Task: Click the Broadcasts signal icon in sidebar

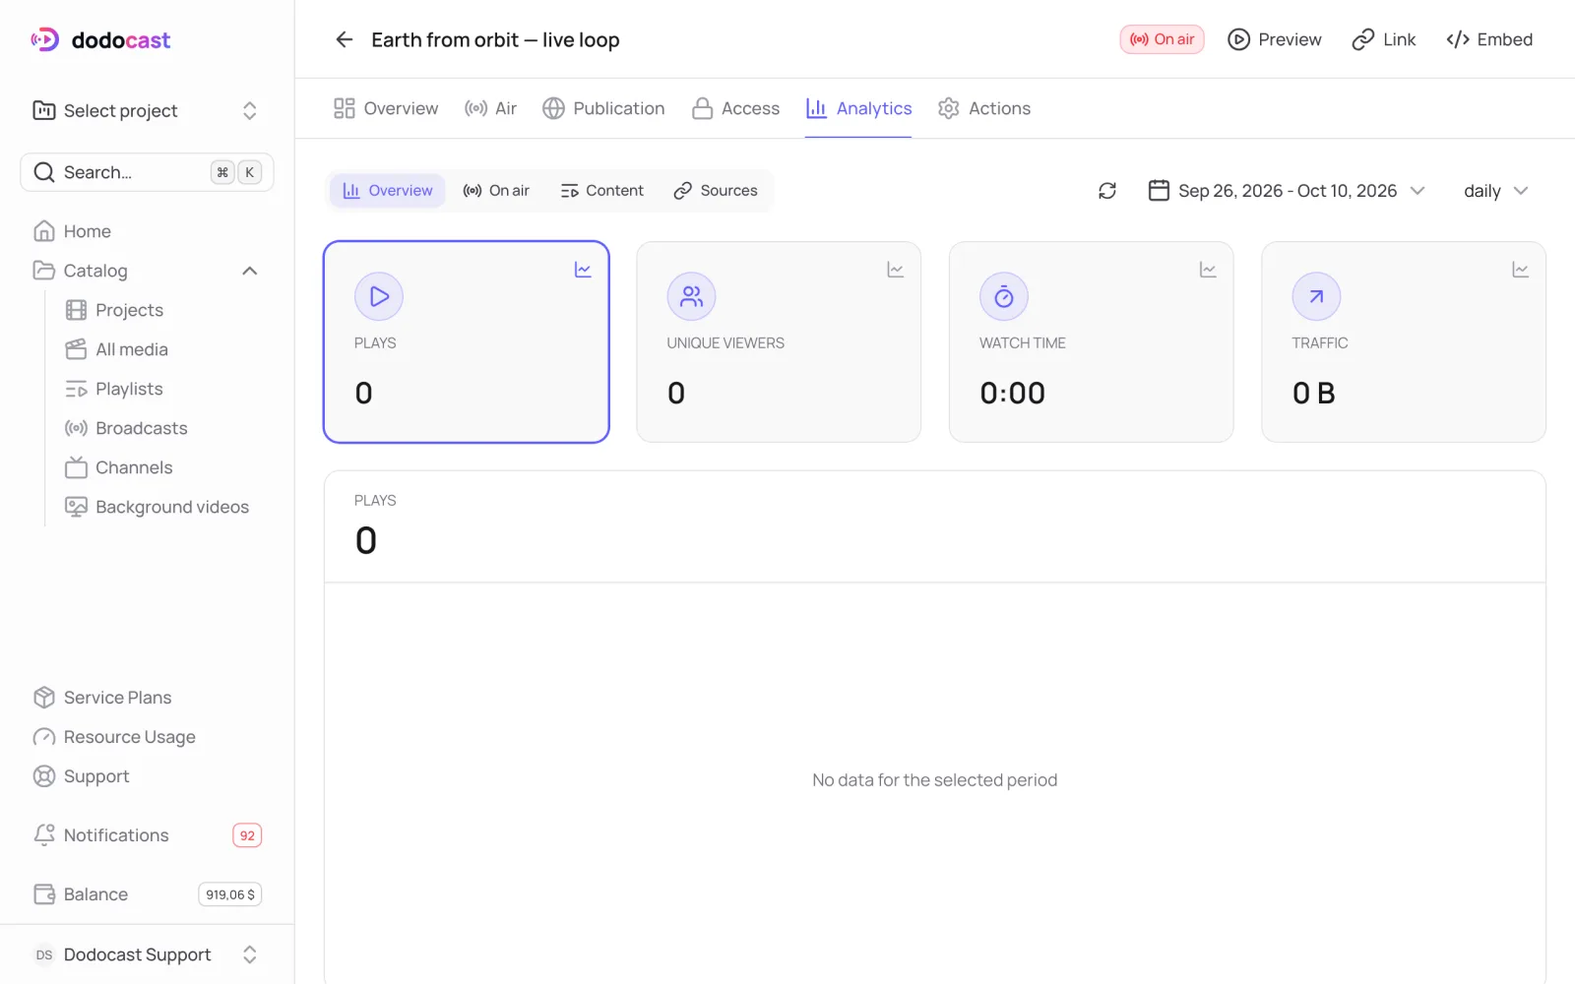Action: click(76, 428)
